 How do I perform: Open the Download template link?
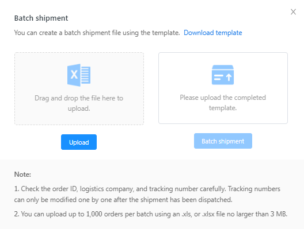tap(213, 33)
